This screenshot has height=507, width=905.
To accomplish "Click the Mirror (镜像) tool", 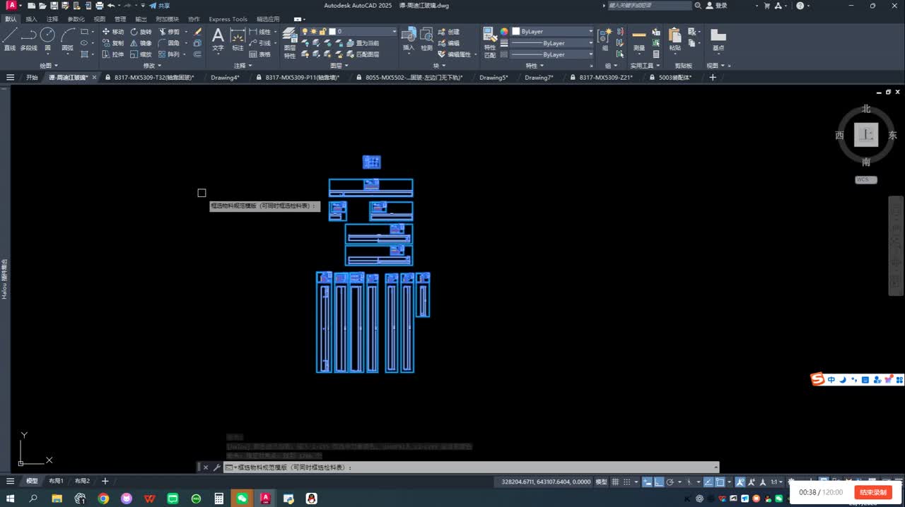I will 141,43.
